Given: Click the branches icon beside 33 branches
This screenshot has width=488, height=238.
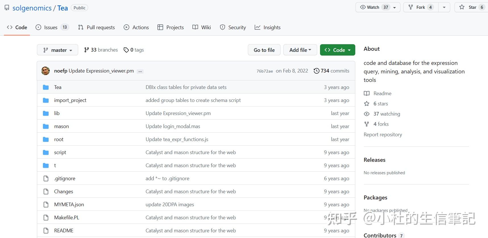Looking at the screenshot, I should coord(86,50).
